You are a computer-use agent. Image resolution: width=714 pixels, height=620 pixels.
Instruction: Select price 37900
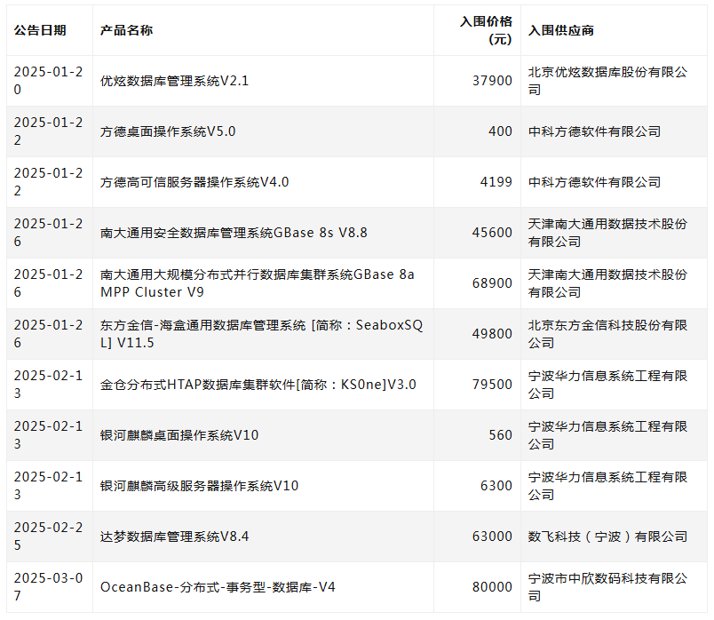(492, 81)
